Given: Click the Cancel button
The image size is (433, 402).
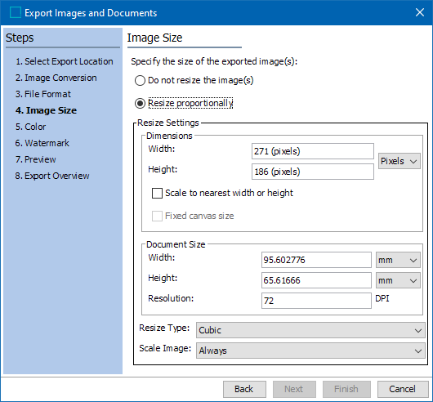Looking at the screenshot, I should 403,389.
